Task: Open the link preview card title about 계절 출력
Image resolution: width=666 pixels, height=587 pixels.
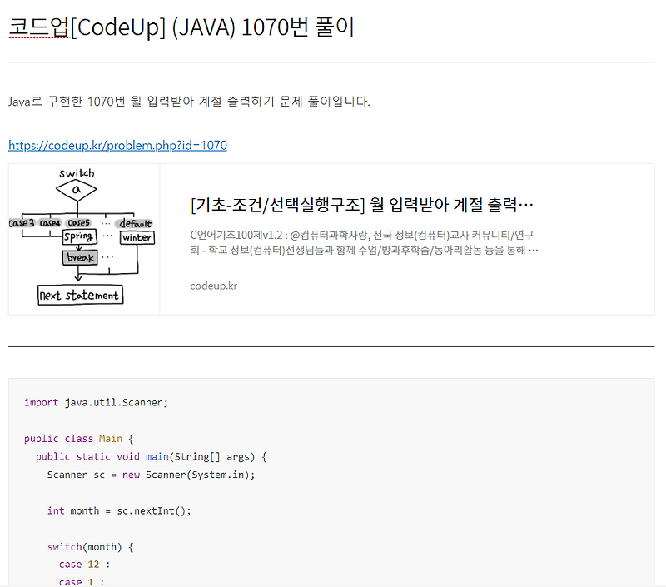Action: 362,204
